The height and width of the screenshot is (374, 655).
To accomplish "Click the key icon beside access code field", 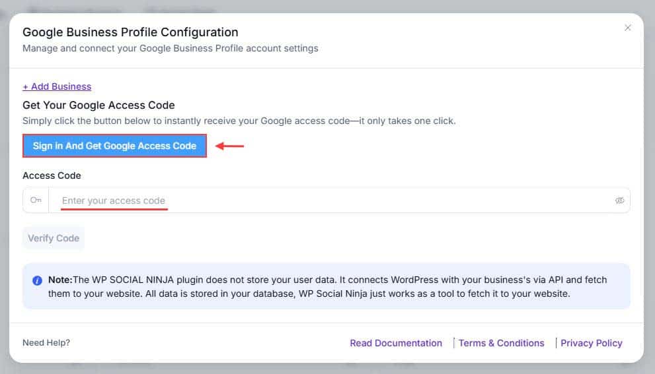I will pyautogui.click(x=36, y=200).
